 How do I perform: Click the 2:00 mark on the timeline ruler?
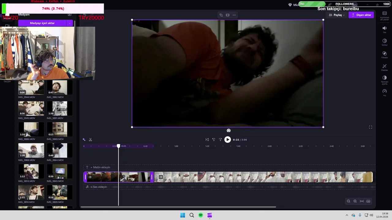point(269,146)
